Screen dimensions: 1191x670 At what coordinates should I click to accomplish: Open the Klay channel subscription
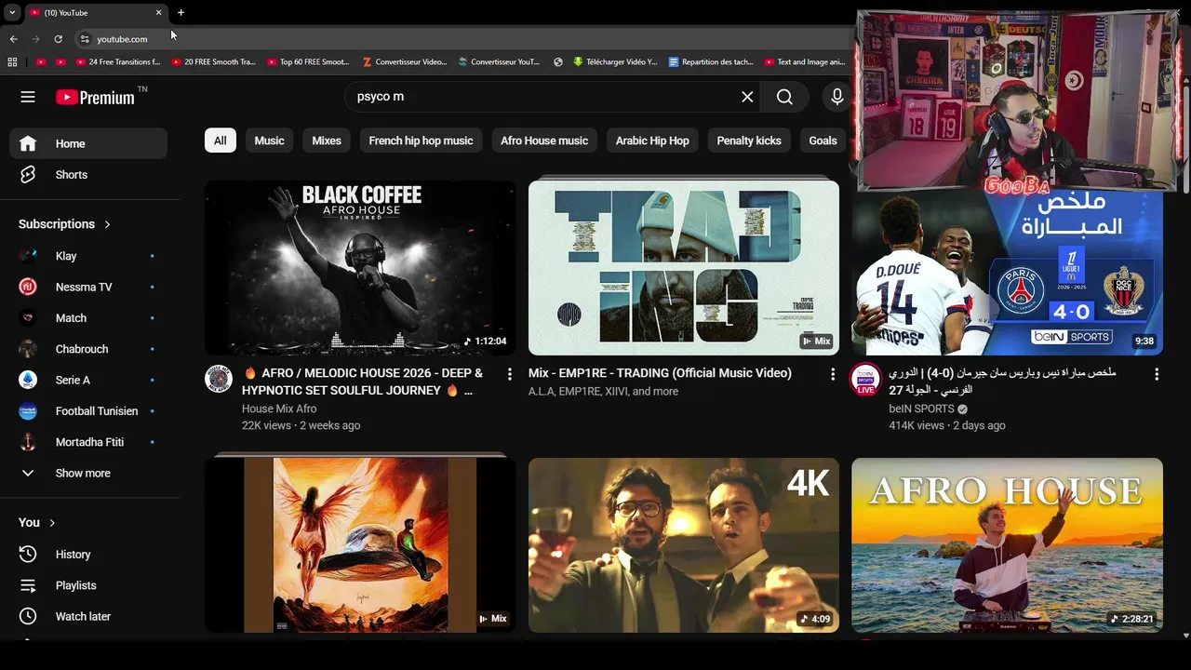click(88, 256)
